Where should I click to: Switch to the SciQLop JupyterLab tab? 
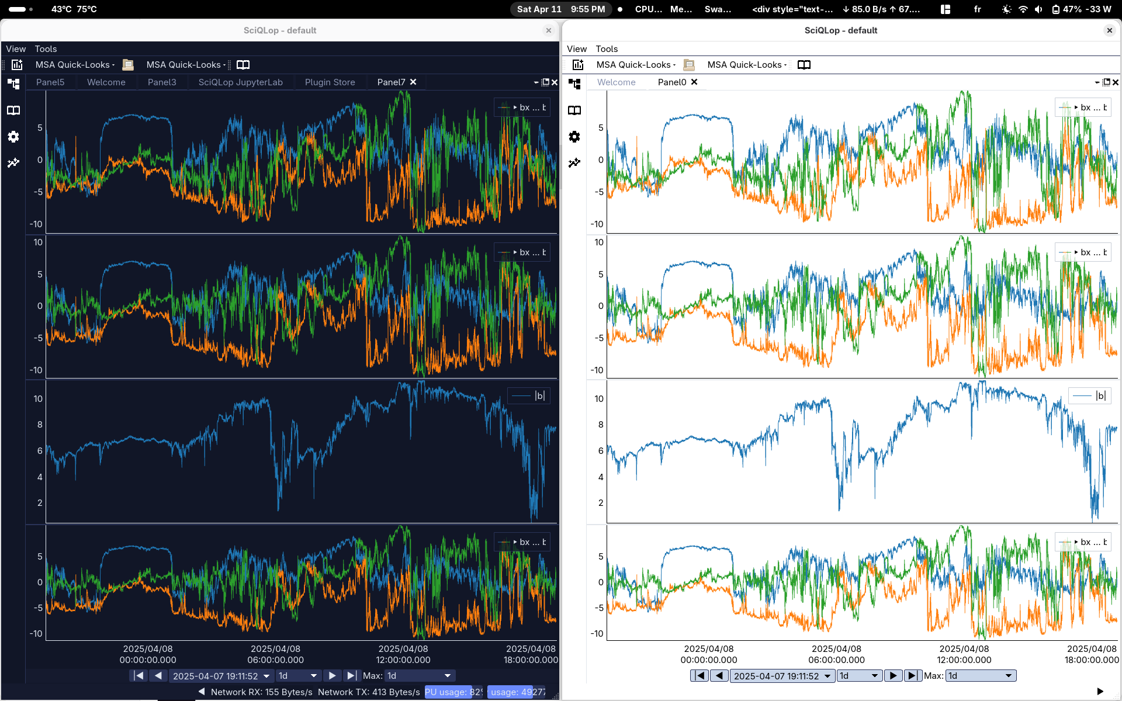pyautogui.click(x=240, y=82)
